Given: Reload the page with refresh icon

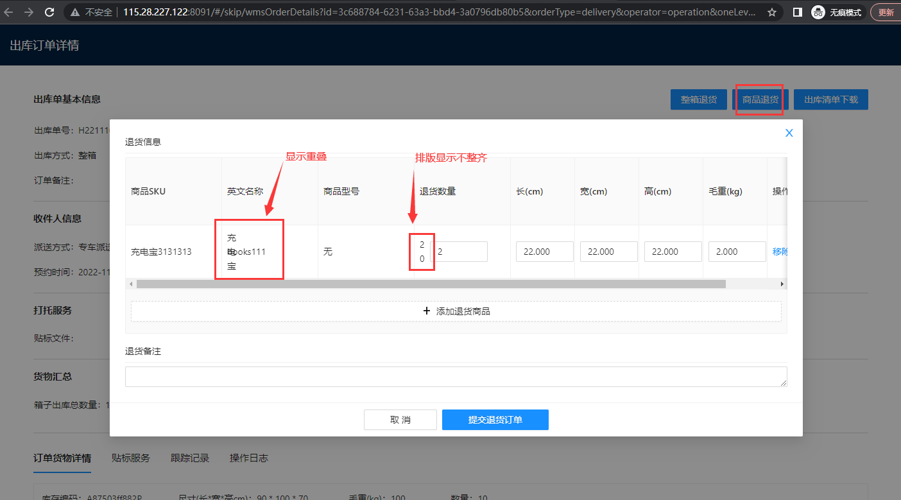Looking at the screenshot, I should (x=49, y=12).
